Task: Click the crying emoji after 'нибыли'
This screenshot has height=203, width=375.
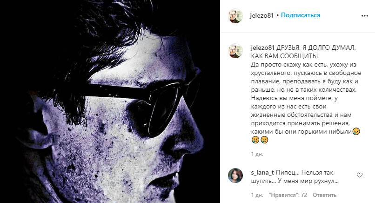Action: tap(356, 131)
